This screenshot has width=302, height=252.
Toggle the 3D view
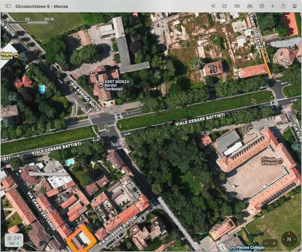[237, 6]
